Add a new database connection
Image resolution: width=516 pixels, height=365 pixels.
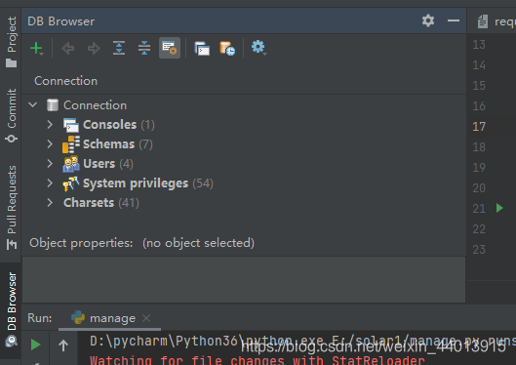pos(36,48)
